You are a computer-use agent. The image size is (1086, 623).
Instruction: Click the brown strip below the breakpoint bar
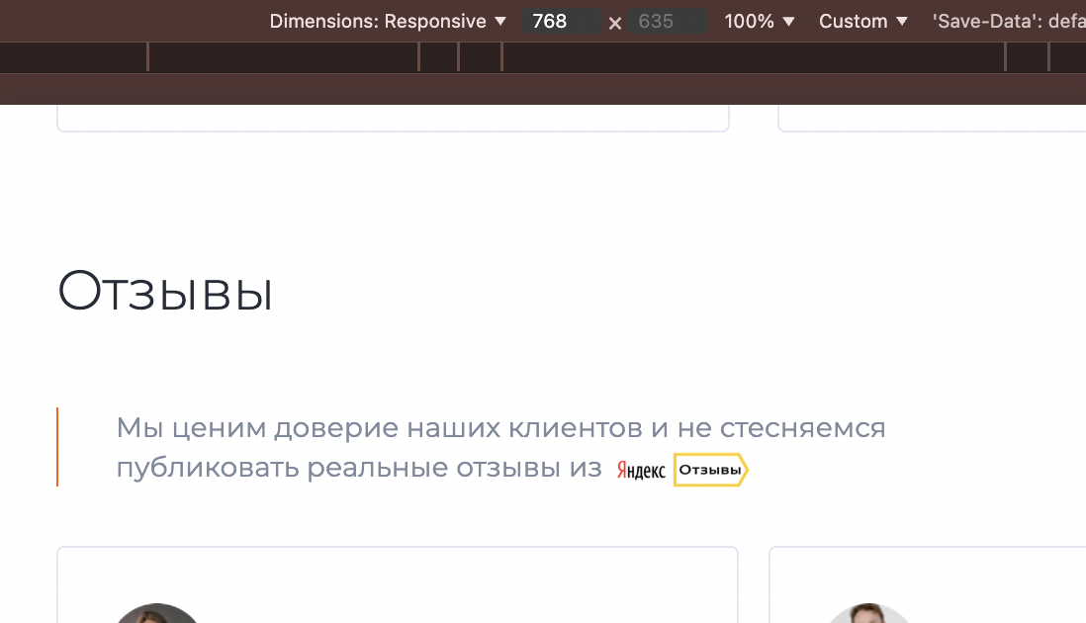[542, 89]
